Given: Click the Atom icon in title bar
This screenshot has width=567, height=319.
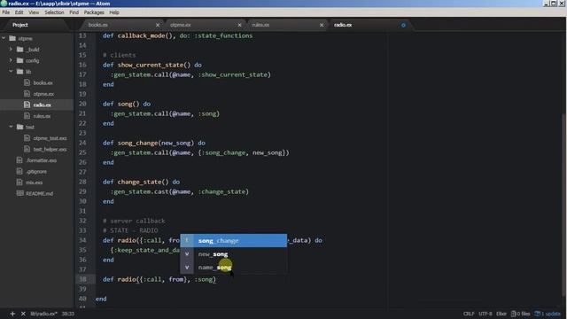Looking at the screenshot, I should (x=4, y=4).
